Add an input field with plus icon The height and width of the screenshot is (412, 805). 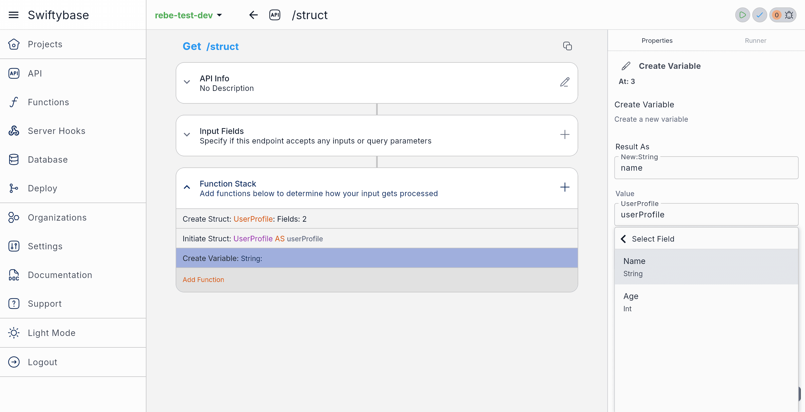565,134
